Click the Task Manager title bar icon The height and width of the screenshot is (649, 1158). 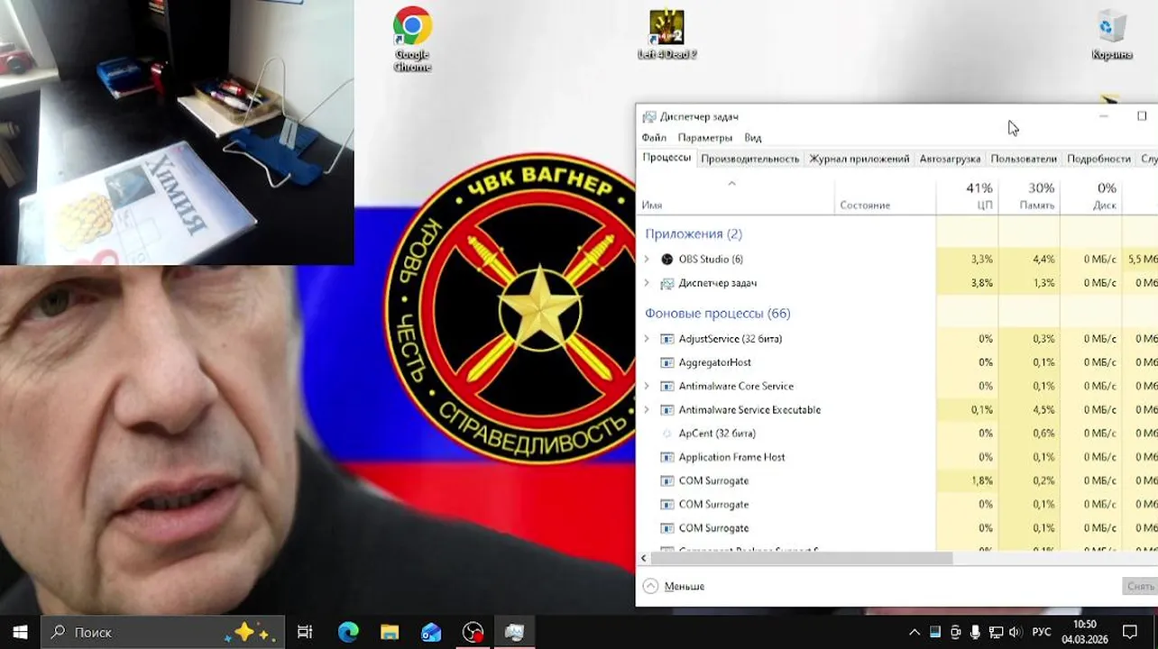click(648, 116)
